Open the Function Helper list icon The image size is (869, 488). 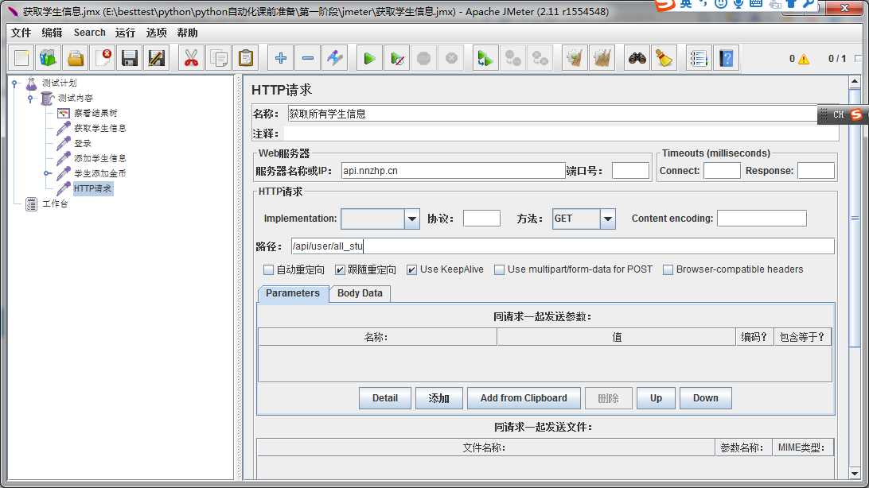tap(699, 58)
